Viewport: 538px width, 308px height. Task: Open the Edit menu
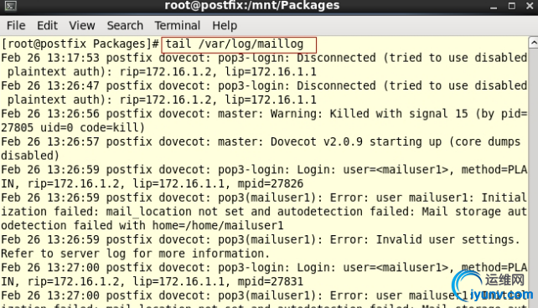tap(47, 26)
